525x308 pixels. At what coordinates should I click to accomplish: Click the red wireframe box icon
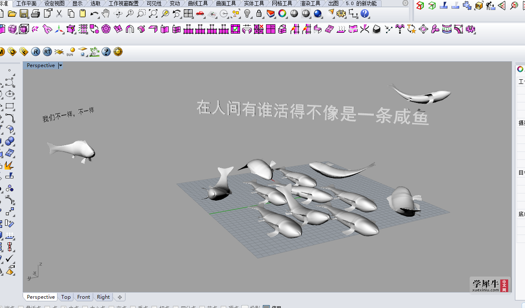coord(420,5)
